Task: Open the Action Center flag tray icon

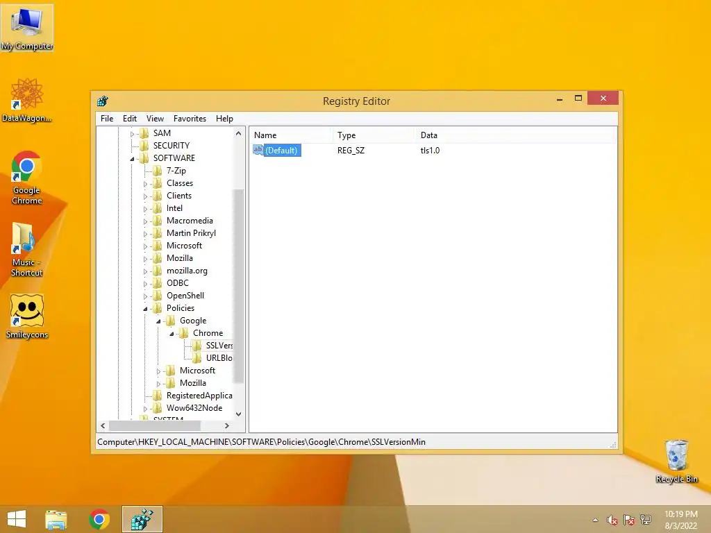Action: point(629,520)
